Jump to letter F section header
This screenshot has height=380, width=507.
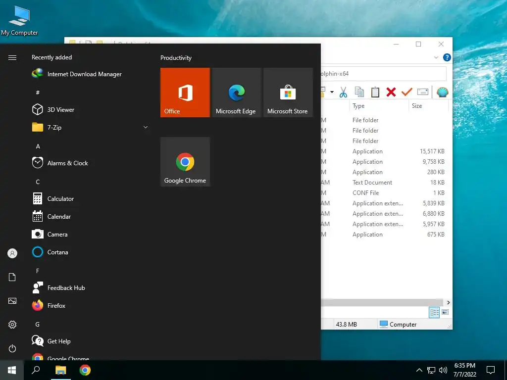click(38, 271)
